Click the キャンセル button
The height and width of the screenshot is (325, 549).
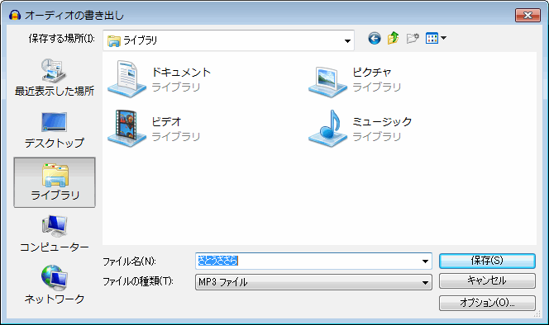(487, 281)
